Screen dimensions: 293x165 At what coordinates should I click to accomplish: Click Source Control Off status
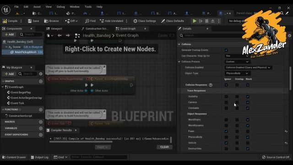point(276,157)
